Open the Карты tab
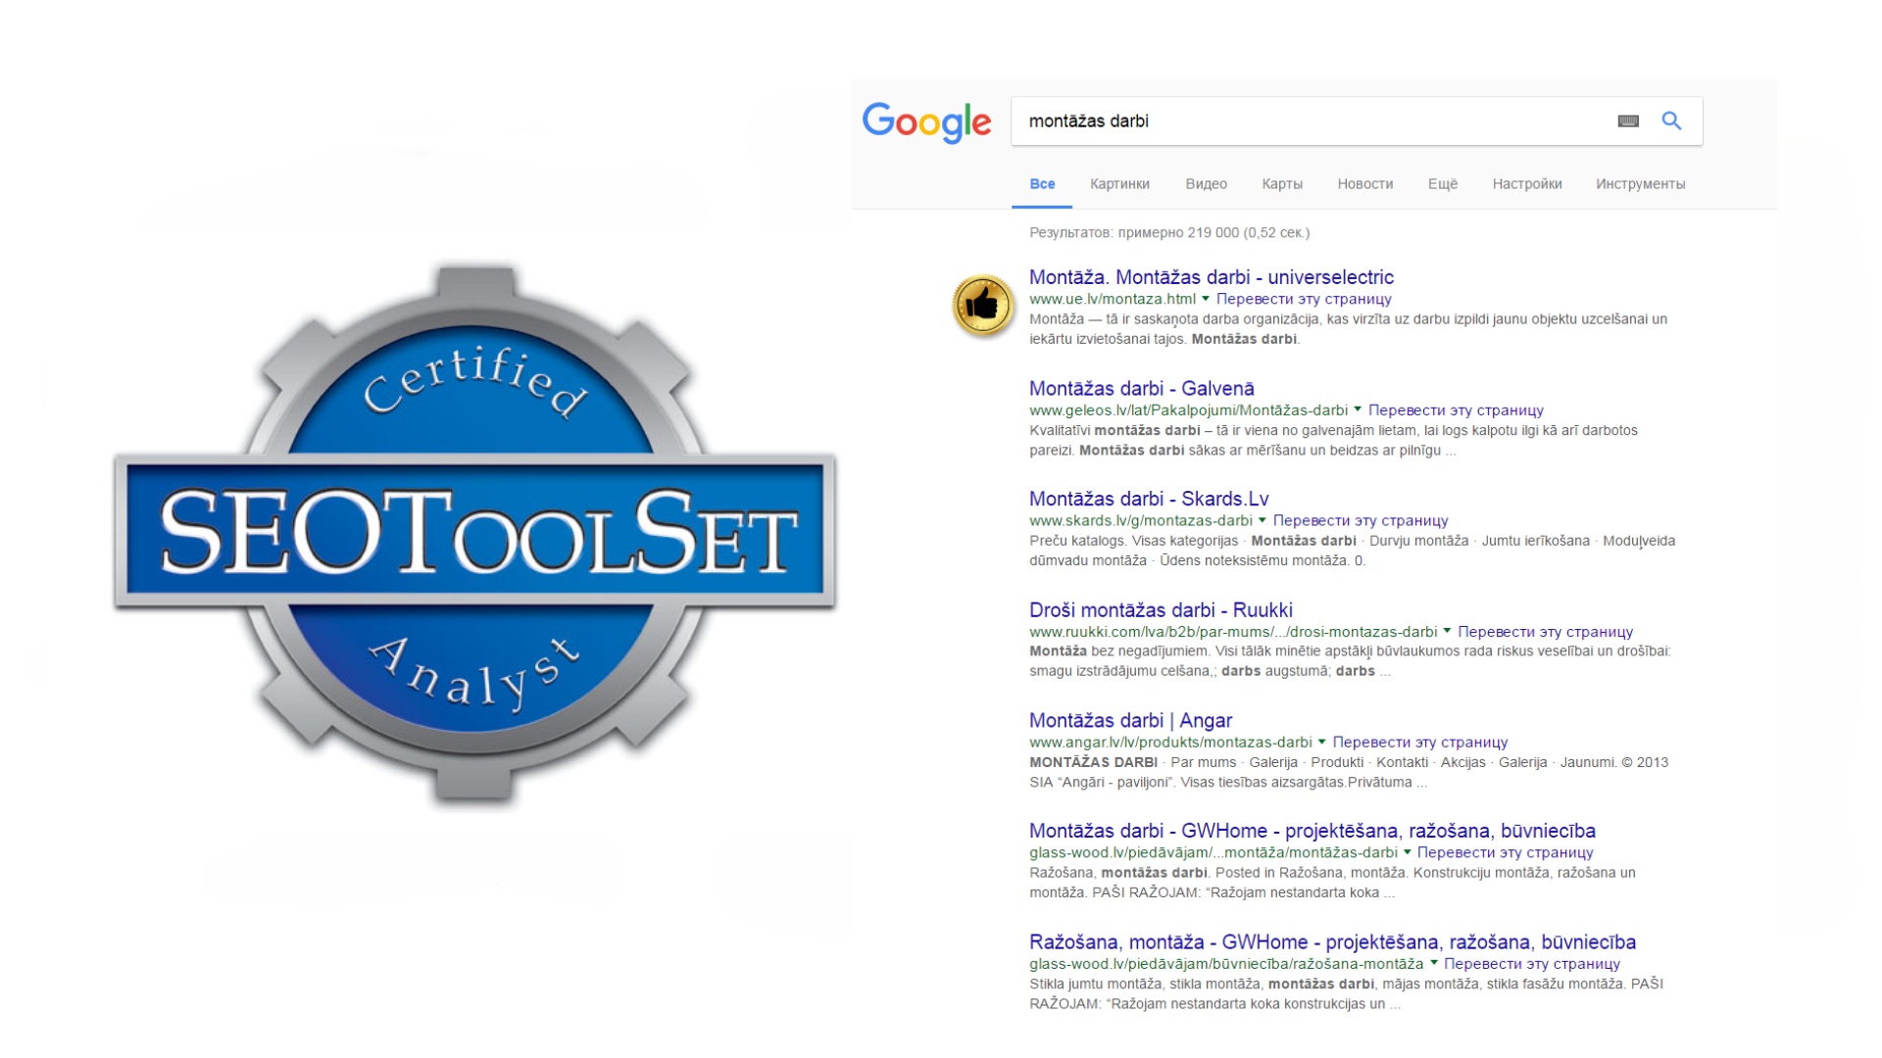The width and height of the screenshot is (1882, 1058). (x=1282, y=184)
